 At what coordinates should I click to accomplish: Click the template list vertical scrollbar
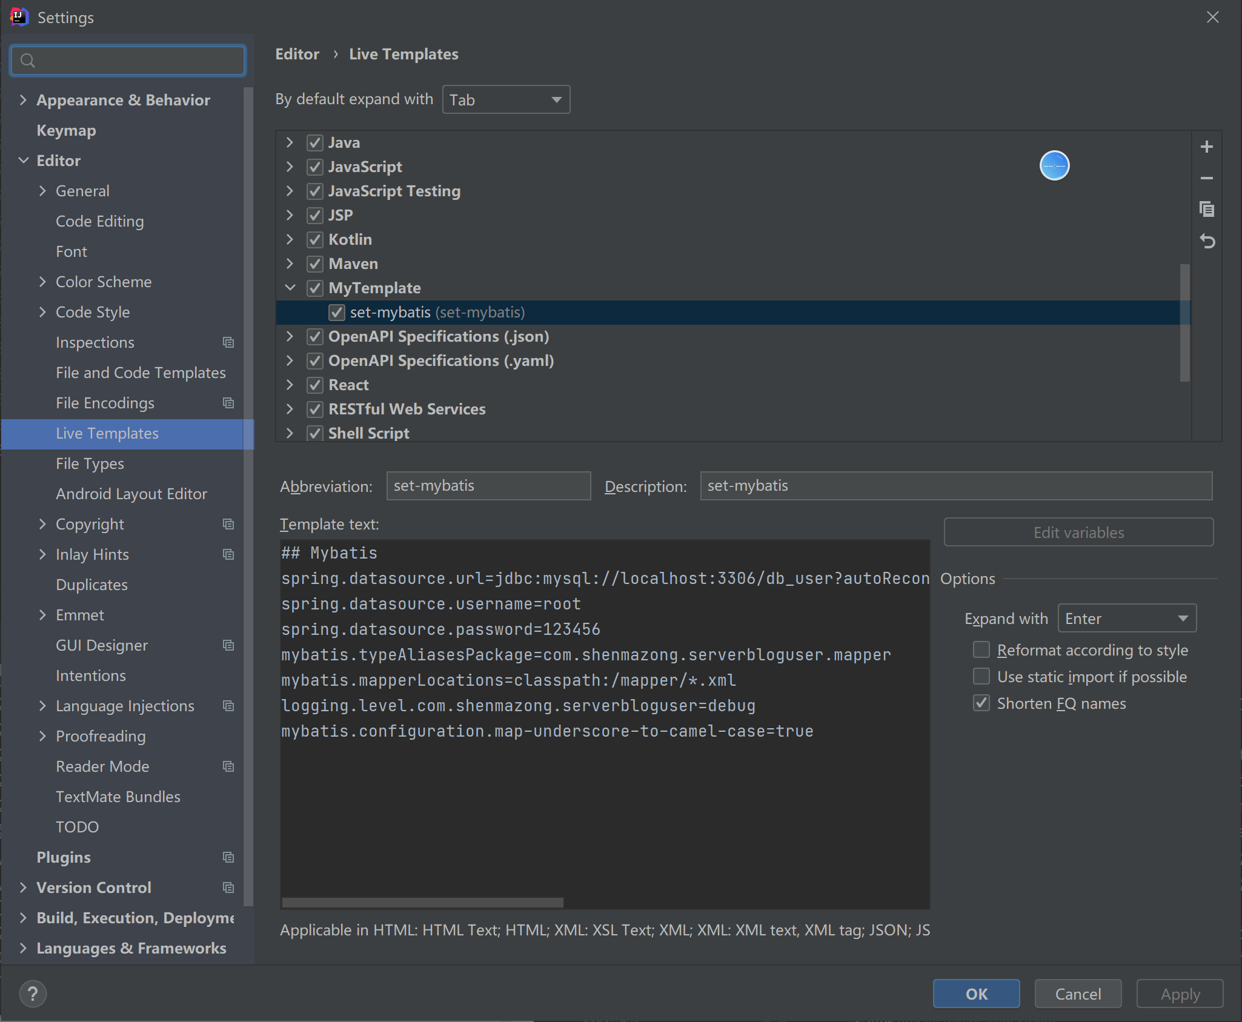click(1185, 322)
